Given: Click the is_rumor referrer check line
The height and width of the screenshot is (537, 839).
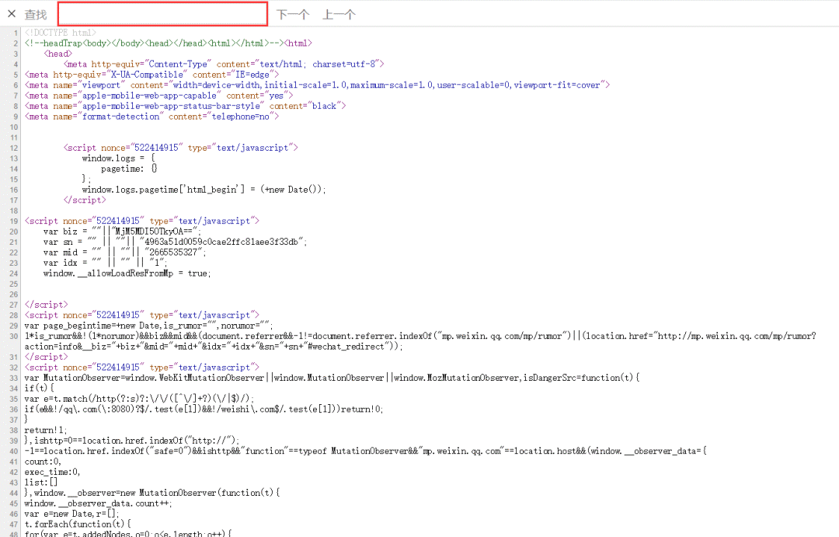Looking at the screenshot, I should [x=420, y=336].
